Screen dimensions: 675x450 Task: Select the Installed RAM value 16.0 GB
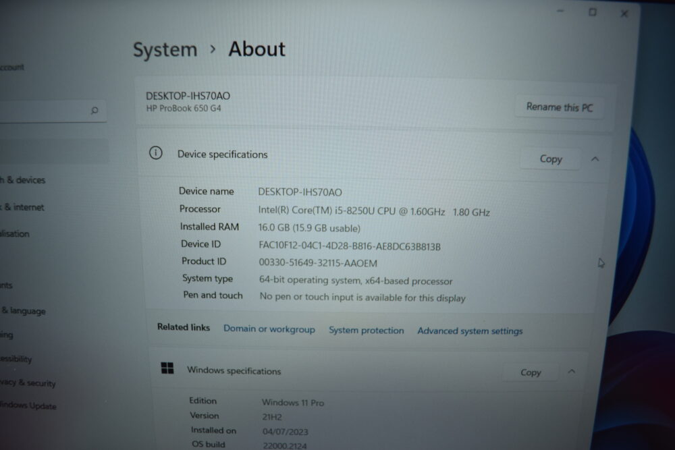point(274,227)
